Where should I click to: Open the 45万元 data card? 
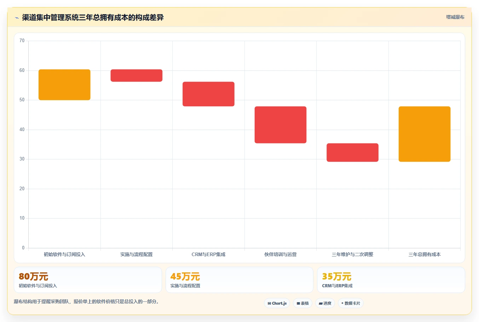coord(239,280)
